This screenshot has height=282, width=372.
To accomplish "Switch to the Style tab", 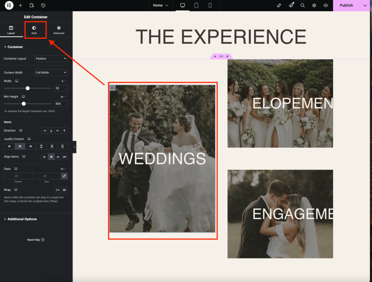I will click(x=34, y=30).
